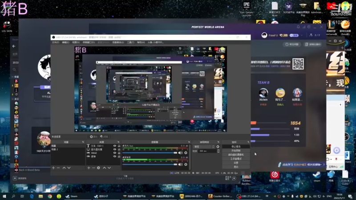Open Windows Start menu
Screen dimensions: 356x200
pos(4,196)
